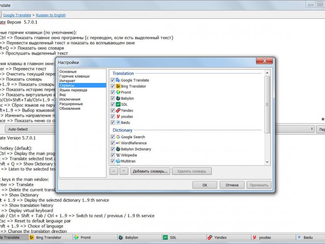Image resolution: width=325 pixels, height=244 pixels.
Task: Switch to the Yandex bottom tab
Action: [x=229, y=237]
